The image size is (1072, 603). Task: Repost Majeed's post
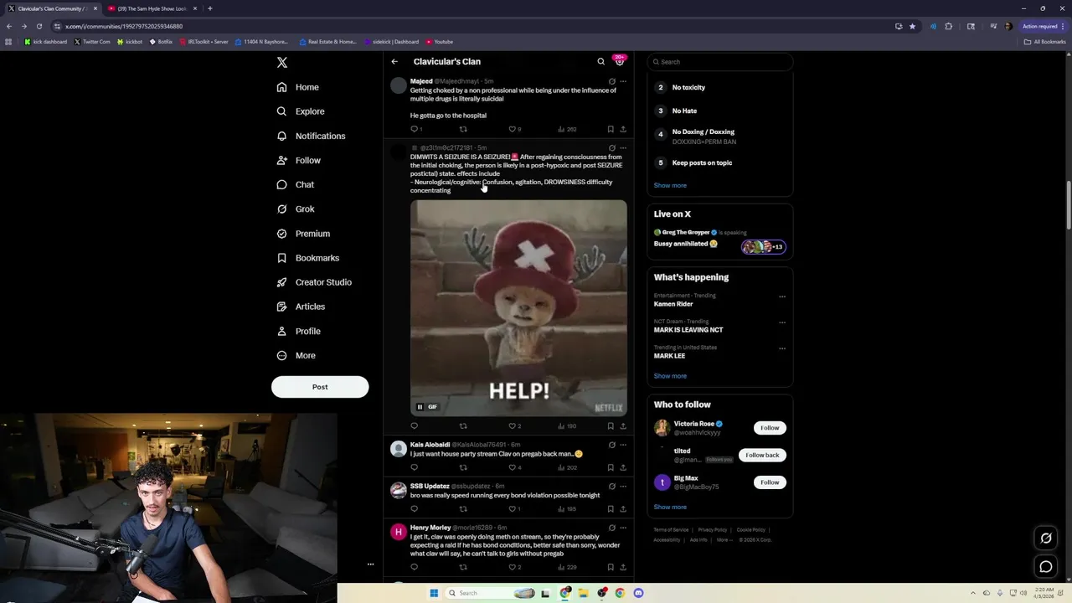coord(463,129)
